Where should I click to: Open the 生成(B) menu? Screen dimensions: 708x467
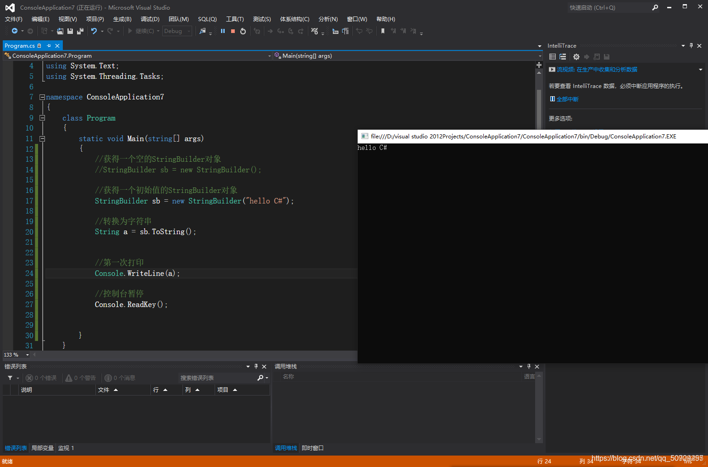122,19
